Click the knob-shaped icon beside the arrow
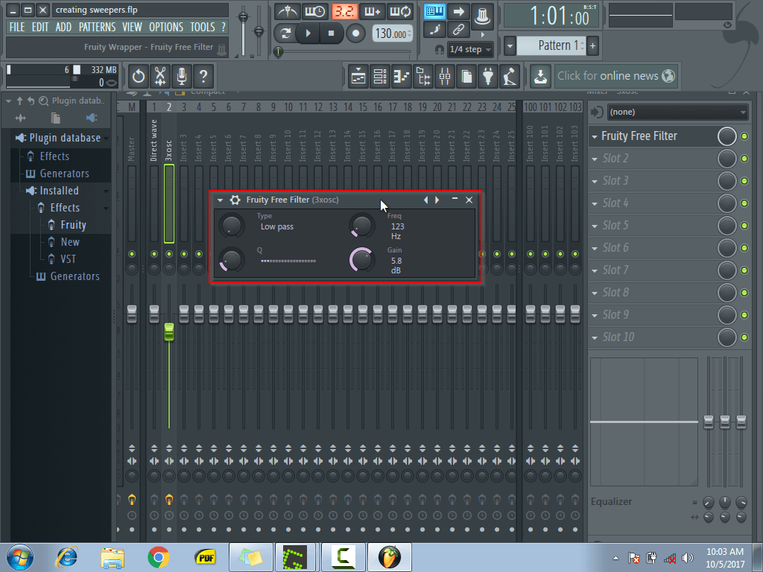The width and height of the screenshot is (763, 572). (x=482, y=16)
